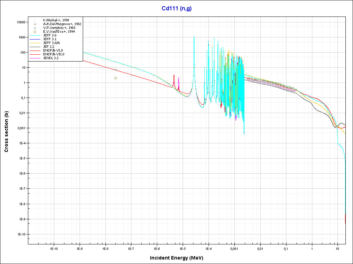Viewport: 353px width, 264px height.
Task: Click the 0,001 tick label on x-axis
Action: click(234, 248)
